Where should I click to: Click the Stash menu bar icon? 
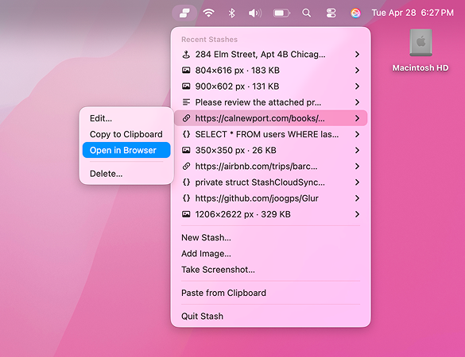184,13
